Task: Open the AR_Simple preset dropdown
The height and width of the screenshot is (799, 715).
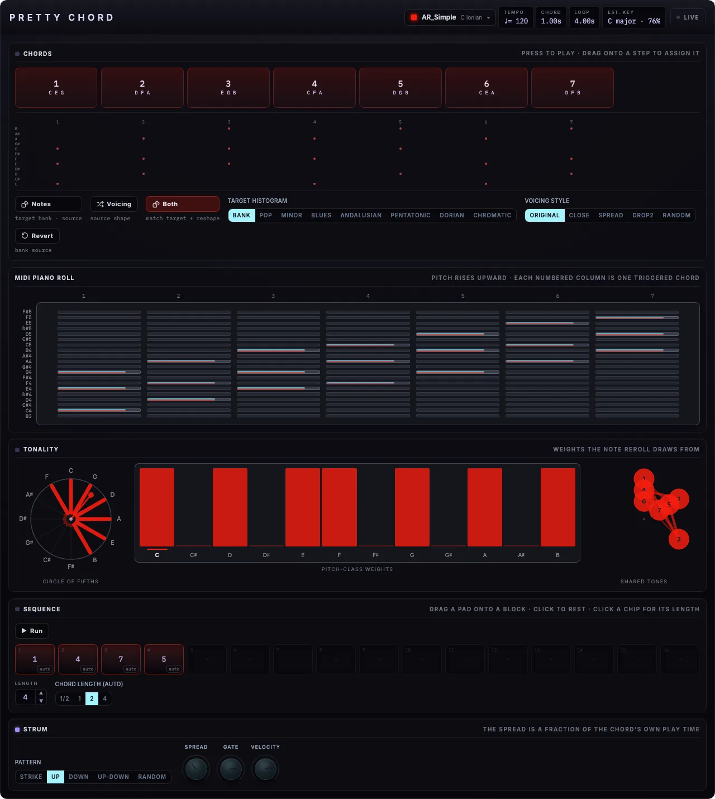Action: (x=450, y=17)
